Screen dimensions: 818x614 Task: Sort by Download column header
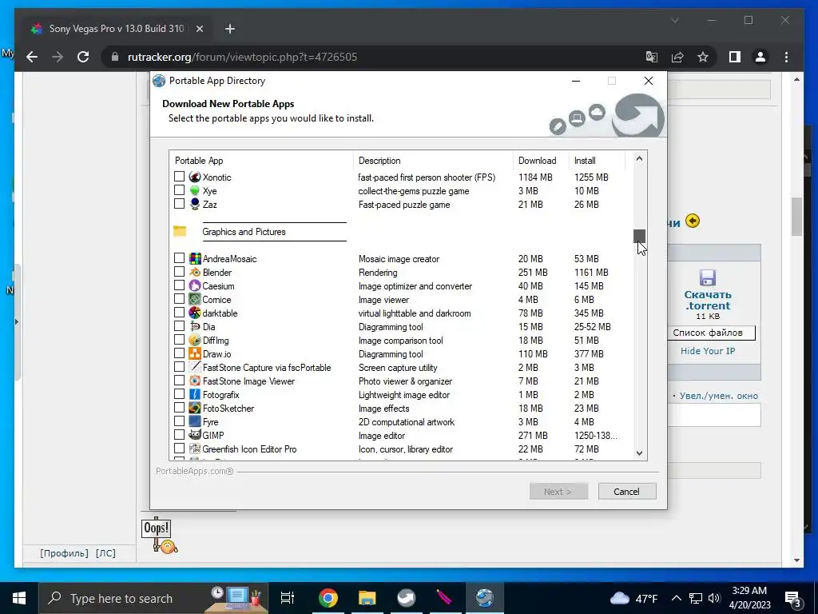[542, 160]
